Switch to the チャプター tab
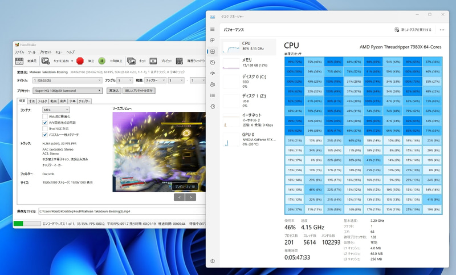This screenshot has height=275, width=456. click(x=84, y=101)
